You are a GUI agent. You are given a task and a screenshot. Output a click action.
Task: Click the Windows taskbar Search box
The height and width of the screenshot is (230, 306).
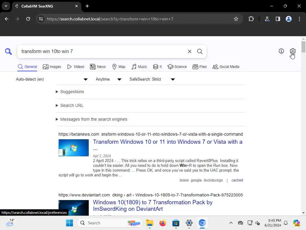pyautogui.click(x=109, y=223)
